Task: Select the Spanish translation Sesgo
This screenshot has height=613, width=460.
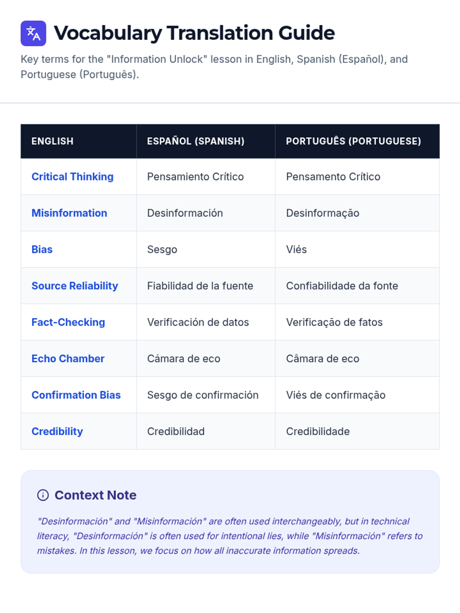Action: (x=162, y=249)
